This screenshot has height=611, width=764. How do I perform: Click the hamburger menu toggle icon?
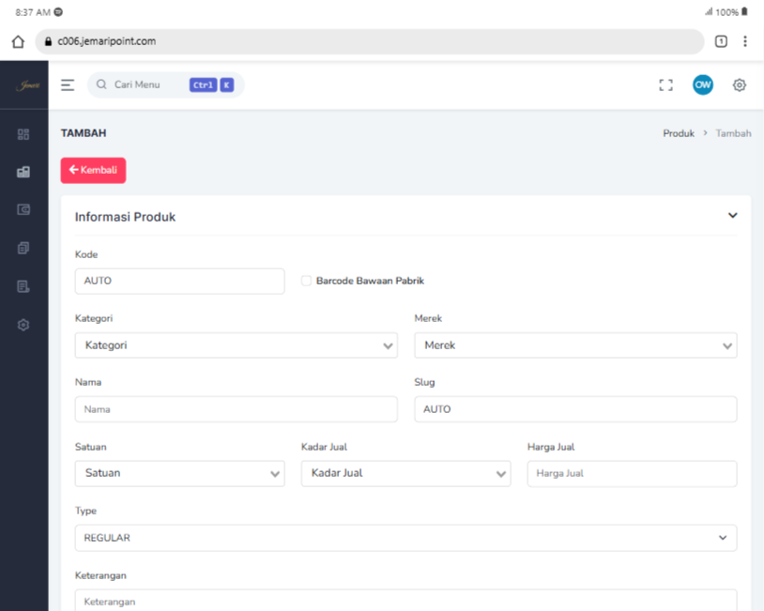point(68,85)
